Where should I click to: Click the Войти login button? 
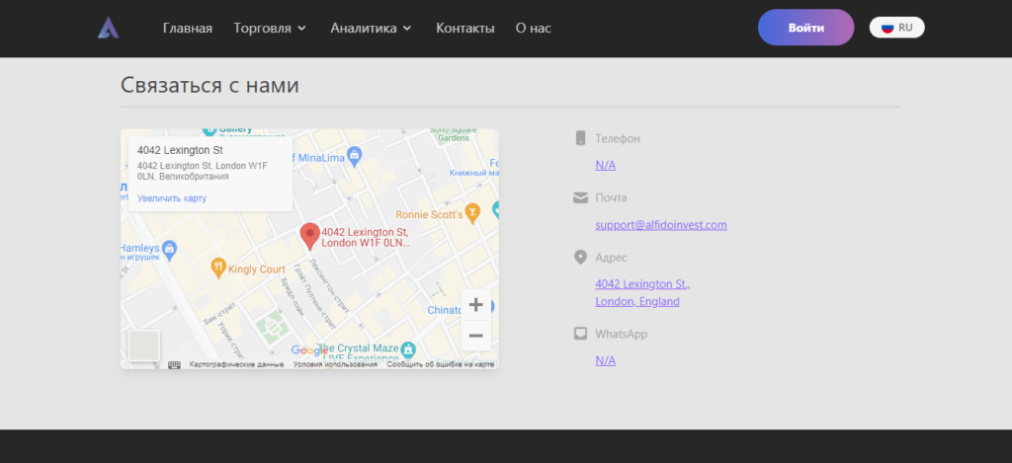(x=806, y=28)
